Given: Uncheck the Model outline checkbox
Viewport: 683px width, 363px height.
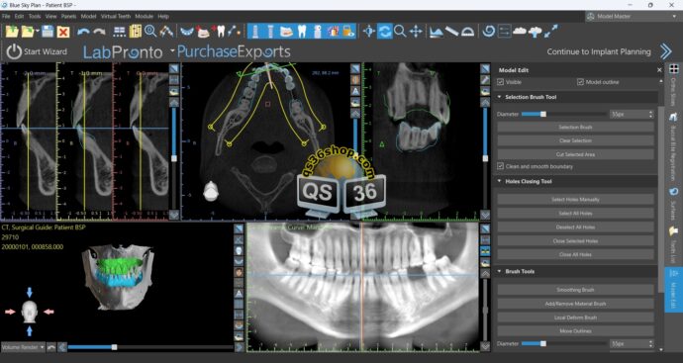Looking at the screenshot, I should point(580,82).
